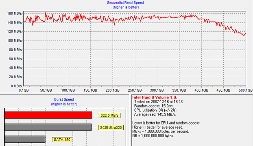The height and width of the screenshot is (146, 253).
Task: Click the Average read: 145.9 MB/s text
Action: click(x=155, y=114)
